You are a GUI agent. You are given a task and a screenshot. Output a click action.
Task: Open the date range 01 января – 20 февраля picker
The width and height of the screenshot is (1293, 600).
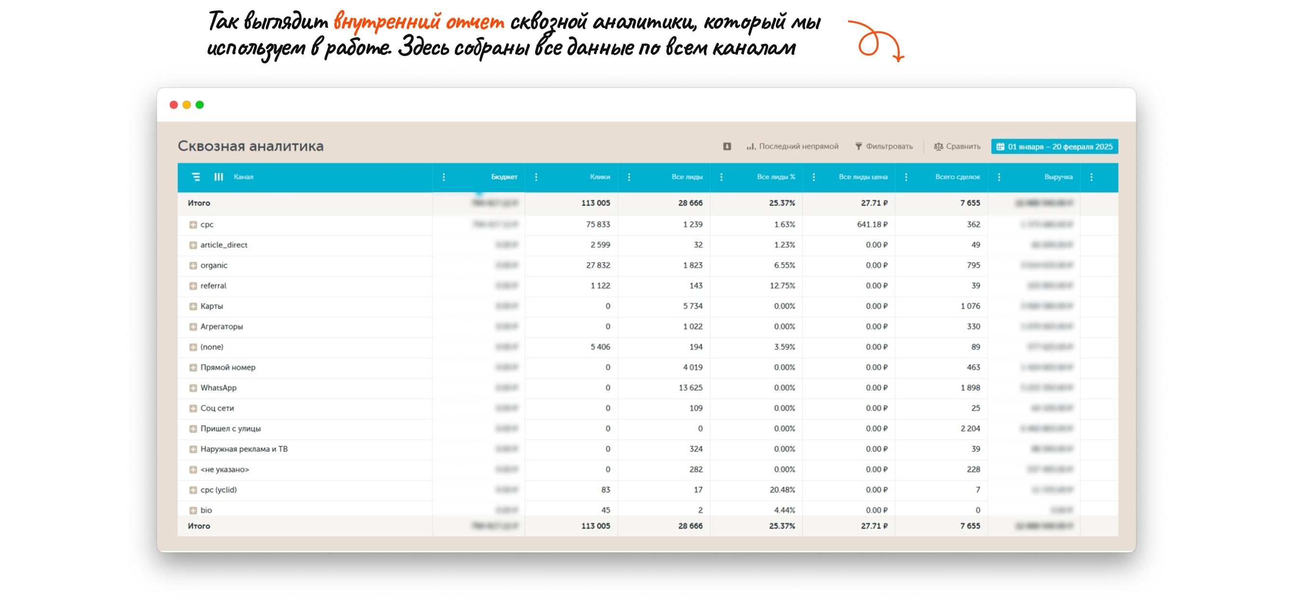[x=1054, y=147]
